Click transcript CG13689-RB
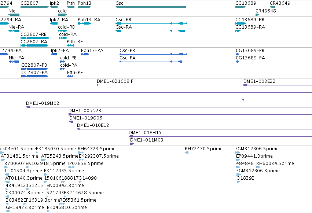The image size is (312, 213). tap(250, 20)
